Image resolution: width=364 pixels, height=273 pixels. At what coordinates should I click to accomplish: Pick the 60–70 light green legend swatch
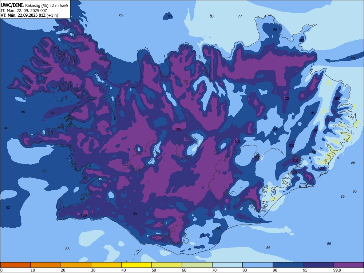[197, 265]
